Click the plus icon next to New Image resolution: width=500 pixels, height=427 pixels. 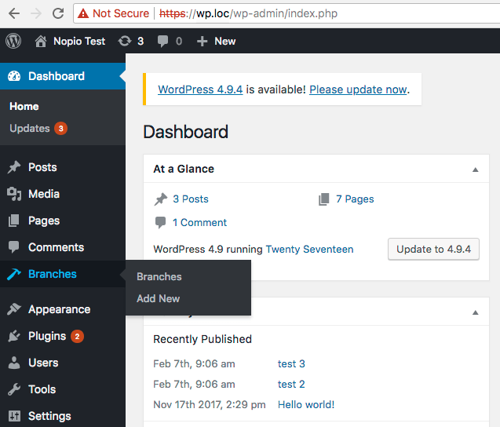(202, 41)
